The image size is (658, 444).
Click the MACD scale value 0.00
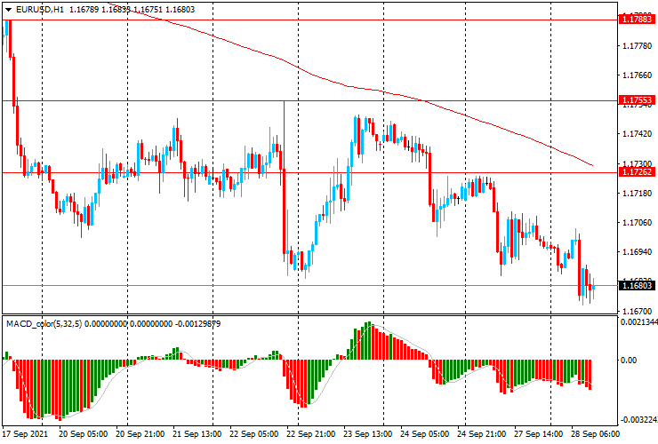point(629,361)
